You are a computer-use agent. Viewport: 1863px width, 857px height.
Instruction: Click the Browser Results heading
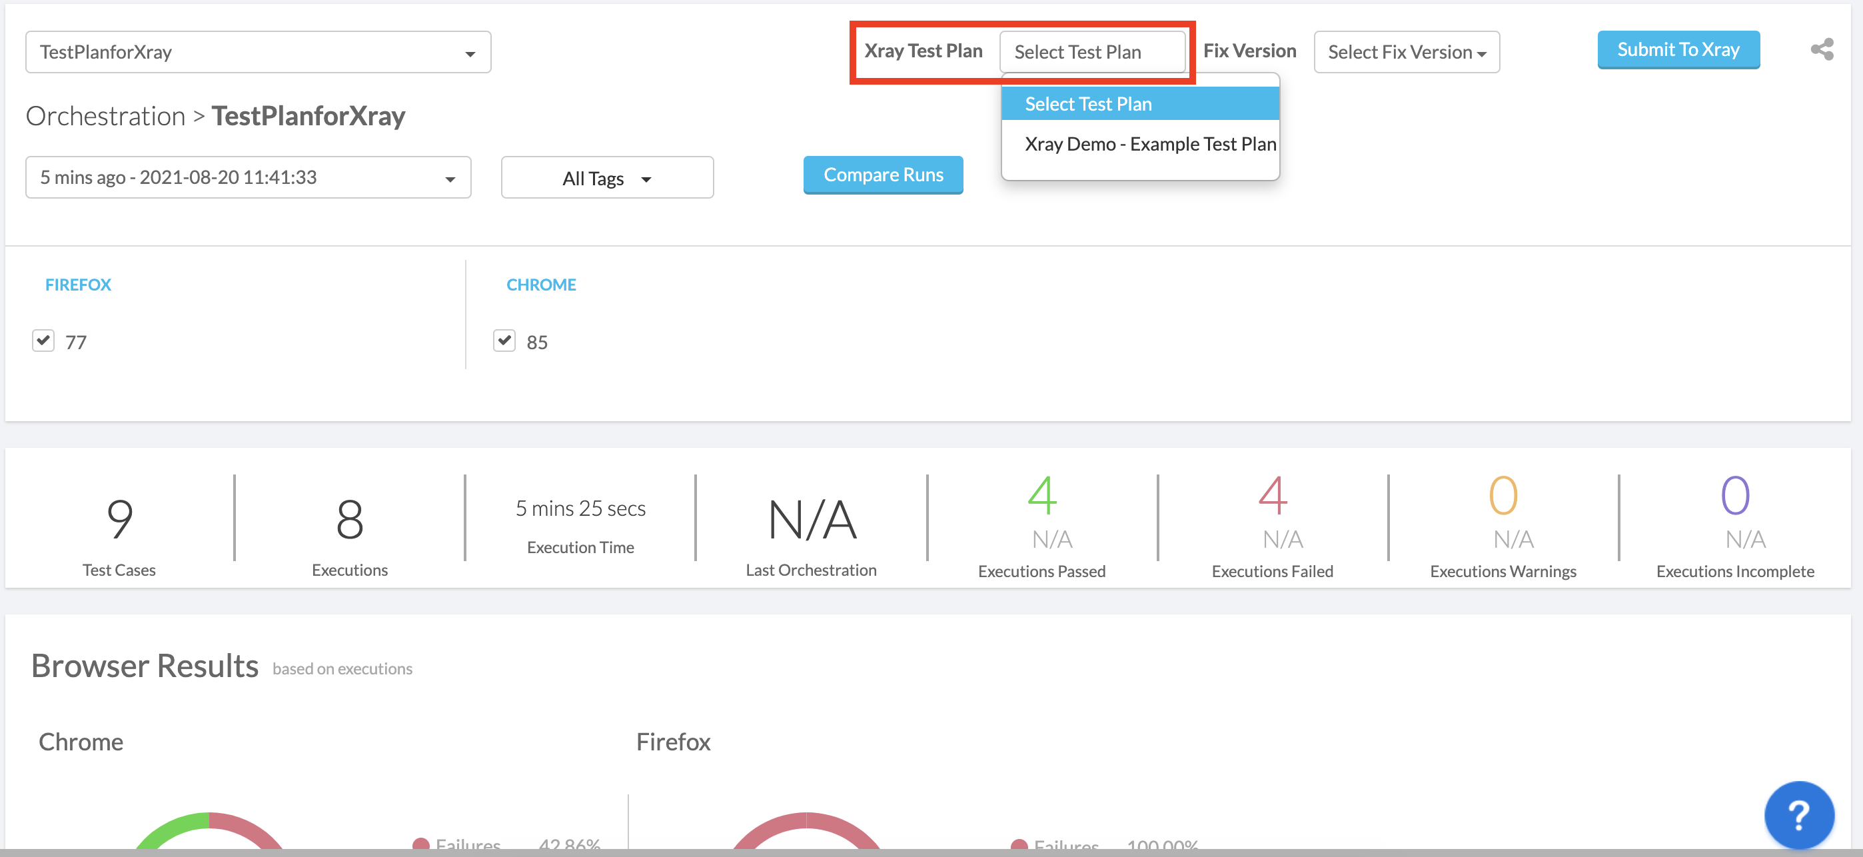click(145, 665)
